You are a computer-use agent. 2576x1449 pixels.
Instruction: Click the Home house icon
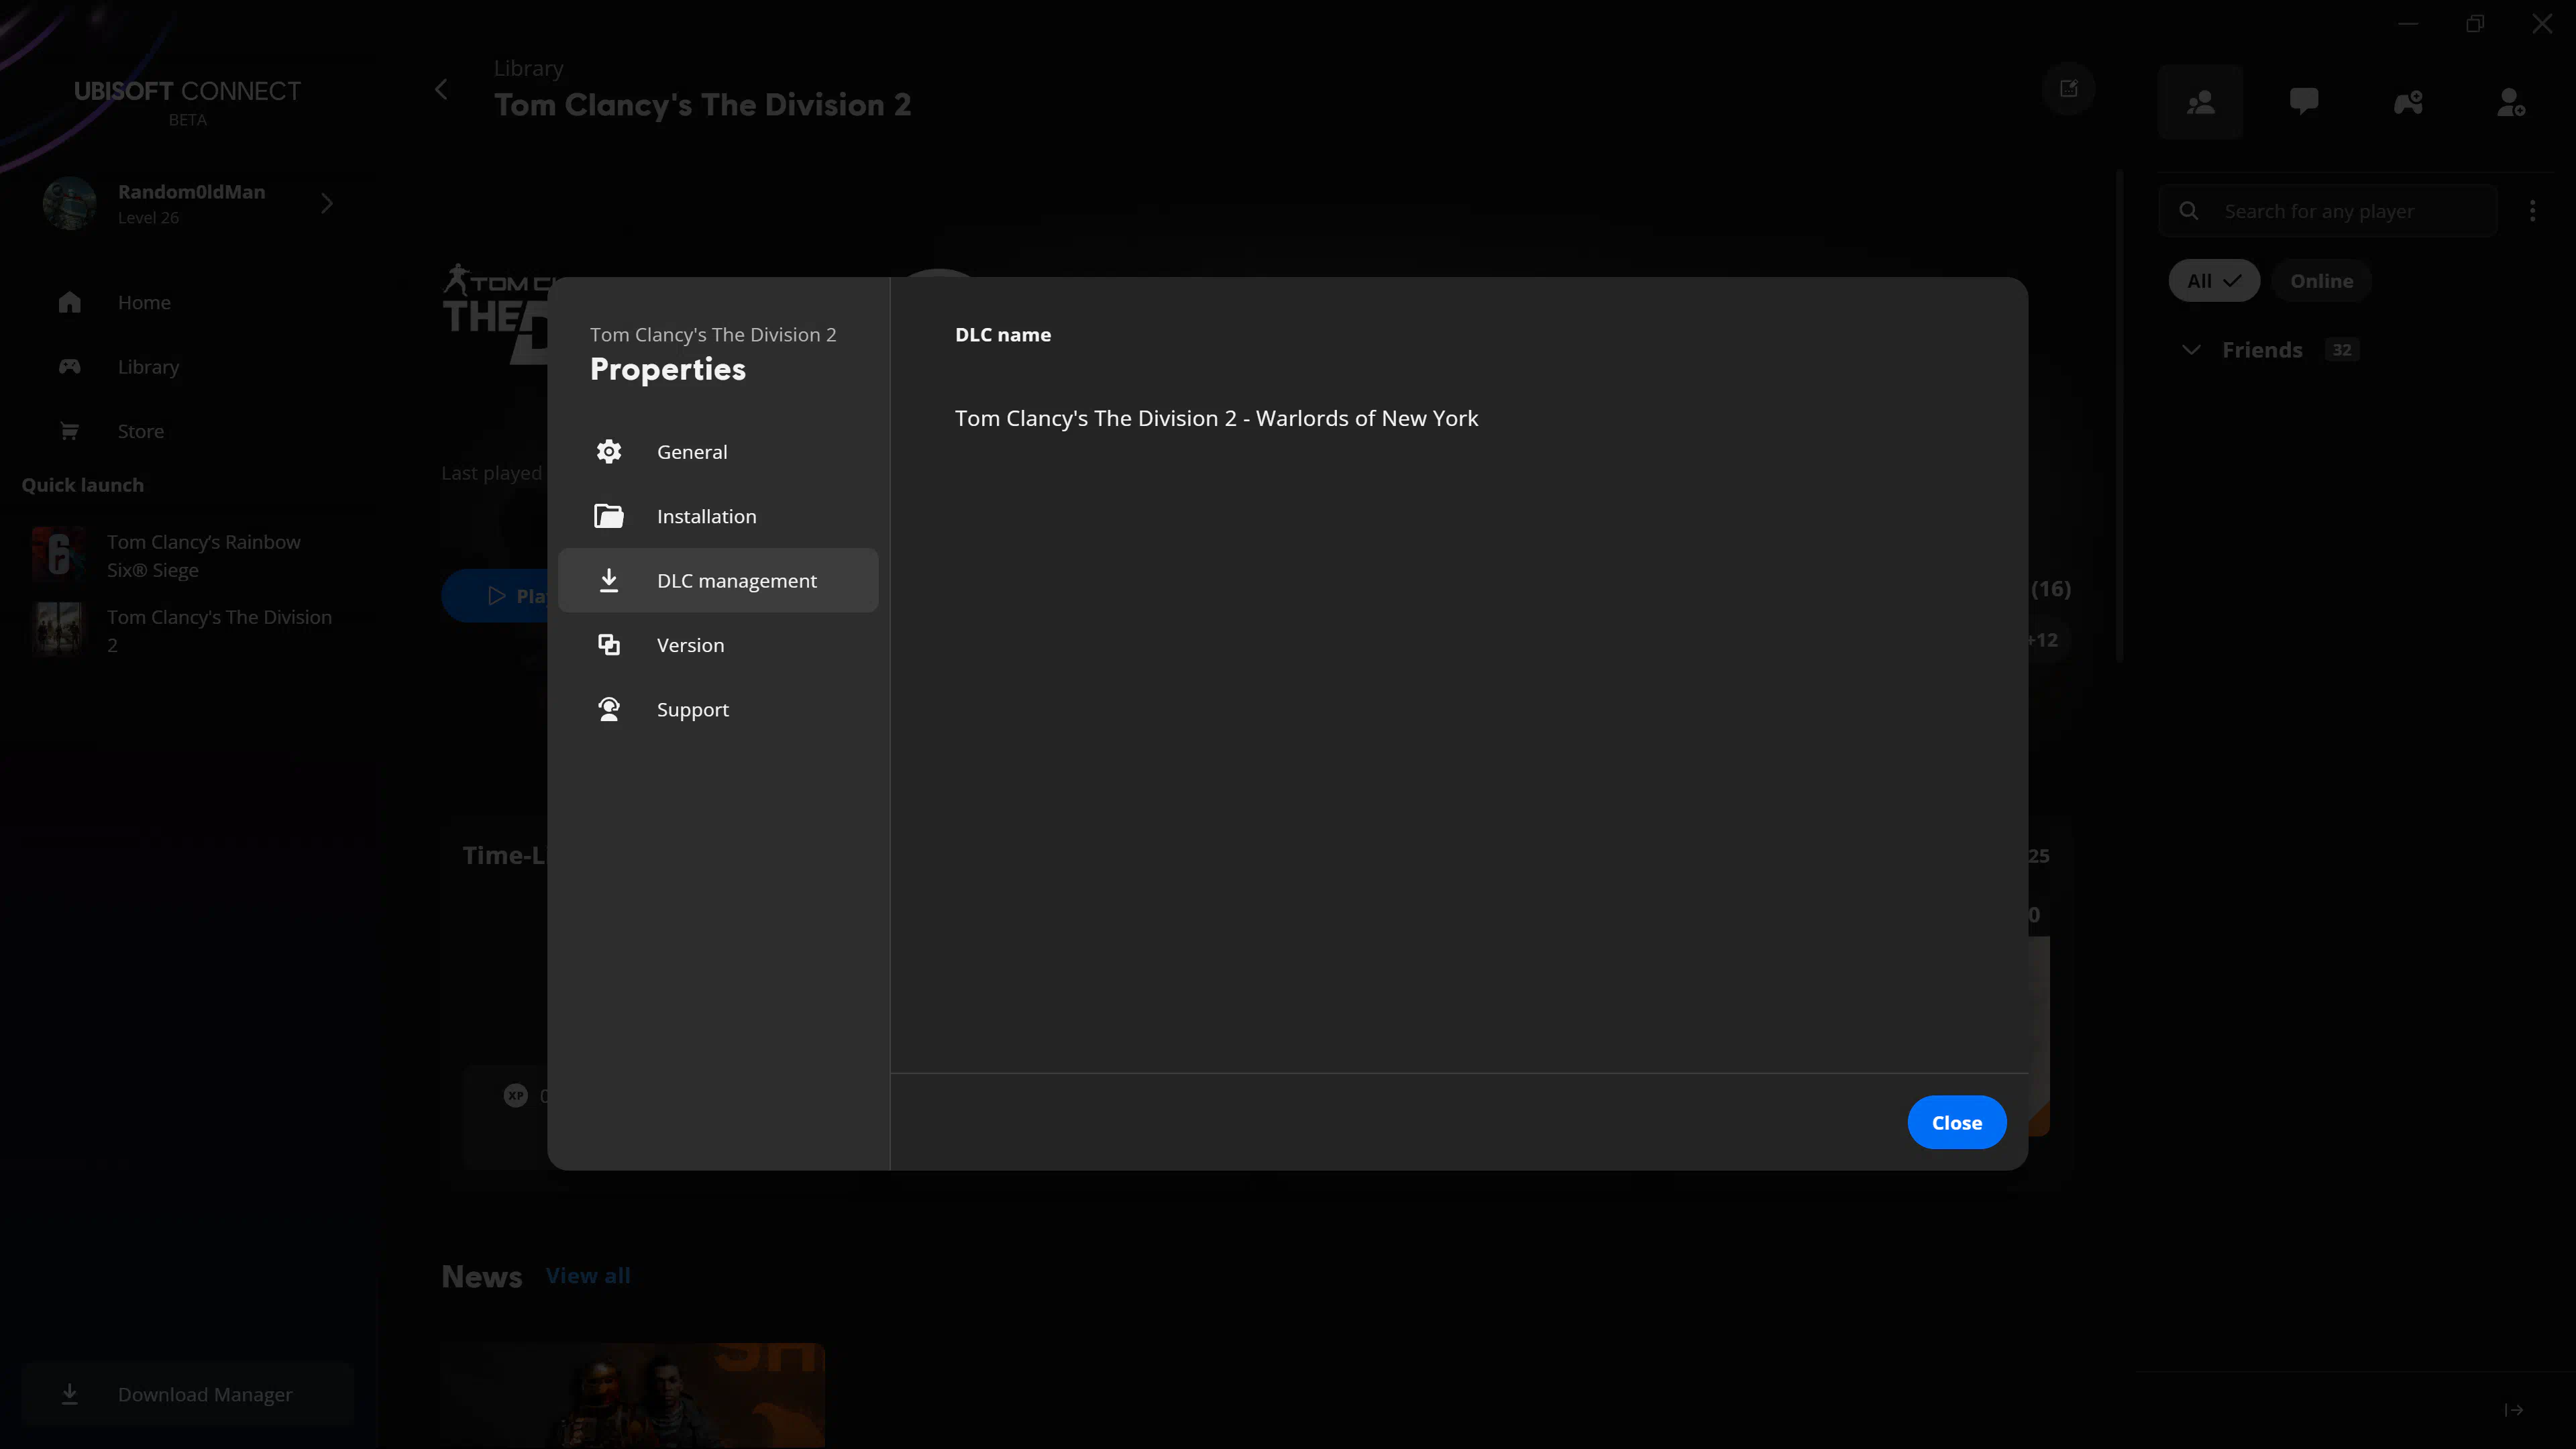click(x=69, y=302)
